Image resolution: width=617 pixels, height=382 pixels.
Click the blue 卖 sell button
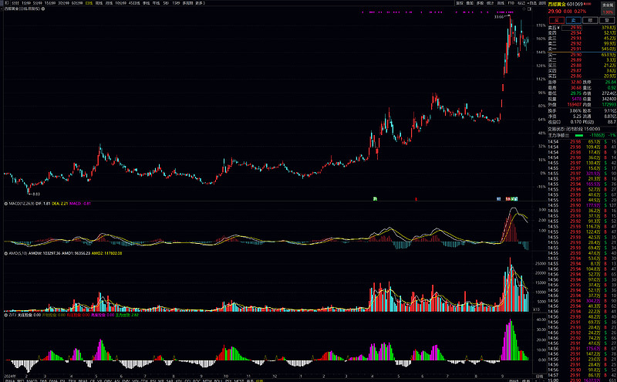coord(573,21)
